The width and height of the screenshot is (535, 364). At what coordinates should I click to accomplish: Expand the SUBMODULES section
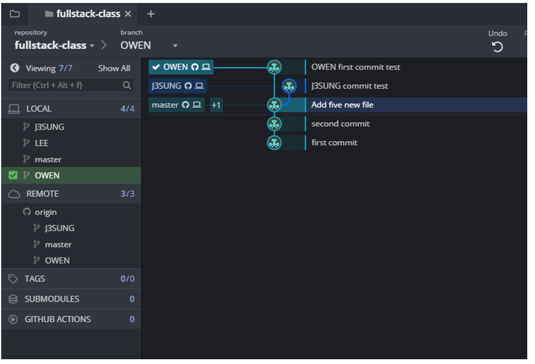point(71,299)
